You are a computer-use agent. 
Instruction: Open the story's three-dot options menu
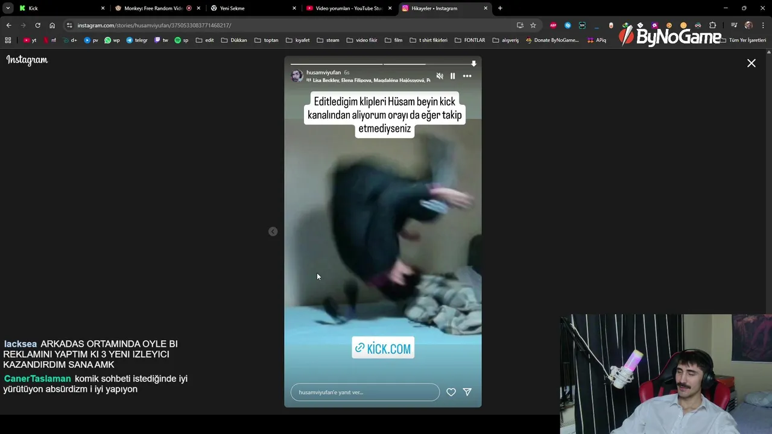pyautogui.click(x=467, y=76)
